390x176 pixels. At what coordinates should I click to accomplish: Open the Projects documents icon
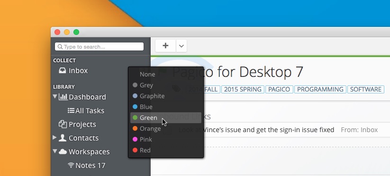click(63, 124)
